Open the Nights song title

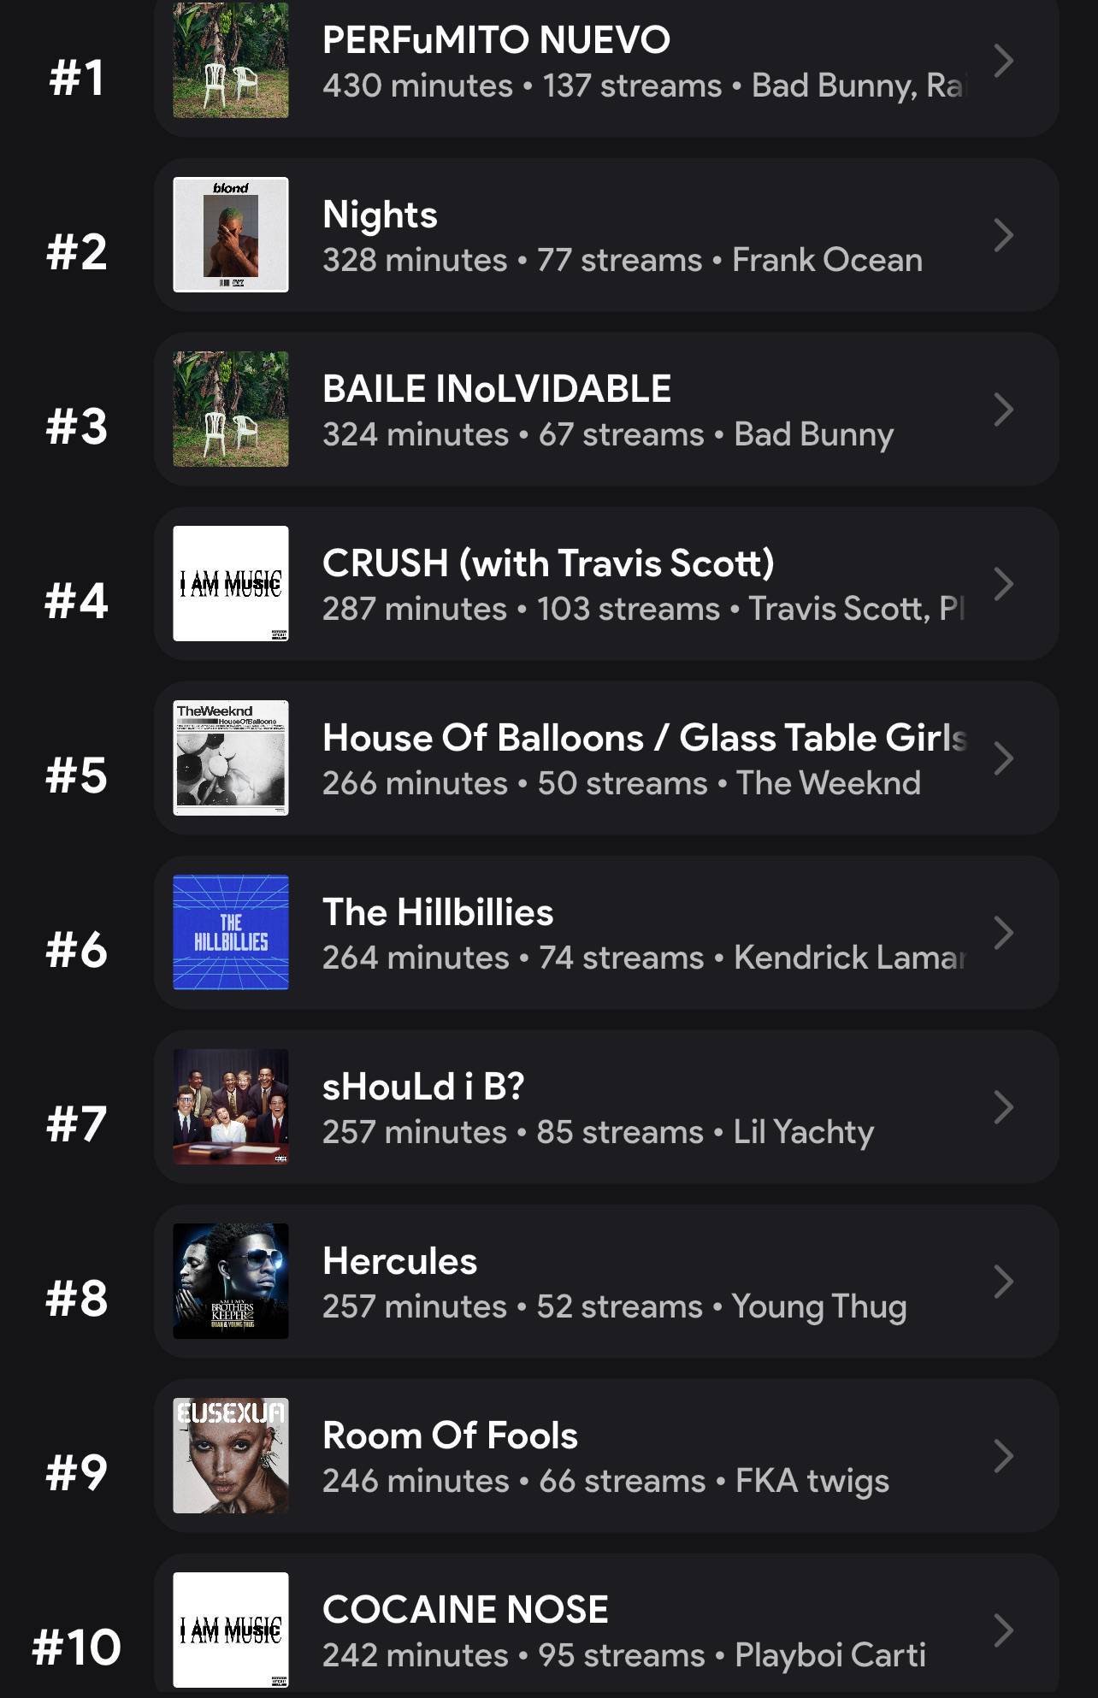tap(380, 215)
